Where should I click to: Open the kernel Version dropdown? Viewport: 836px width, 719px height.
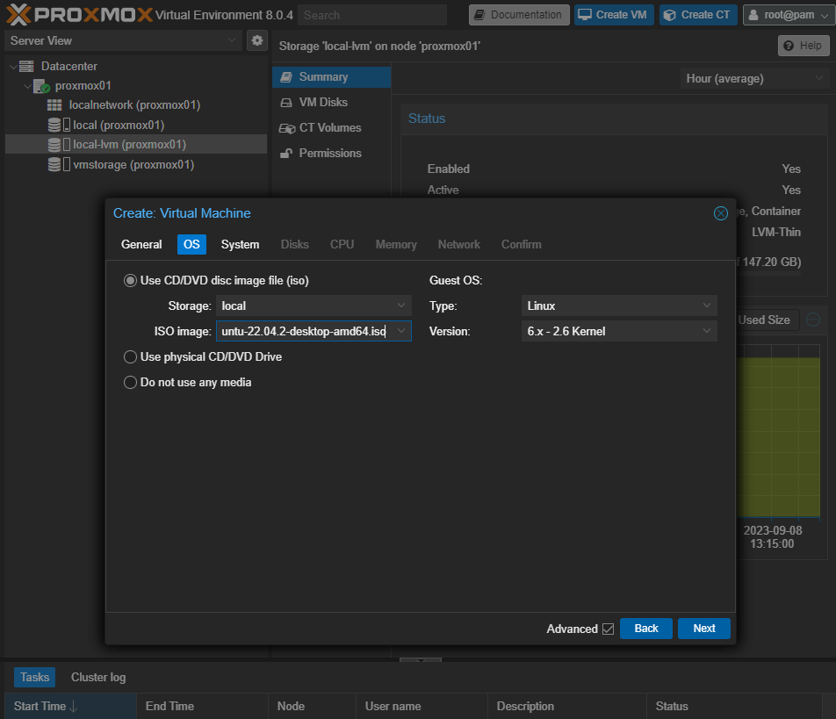pos(707,331)
